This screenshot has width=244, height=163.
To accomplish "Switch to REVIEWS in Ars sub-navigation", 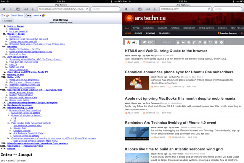I will coord(150,33).
